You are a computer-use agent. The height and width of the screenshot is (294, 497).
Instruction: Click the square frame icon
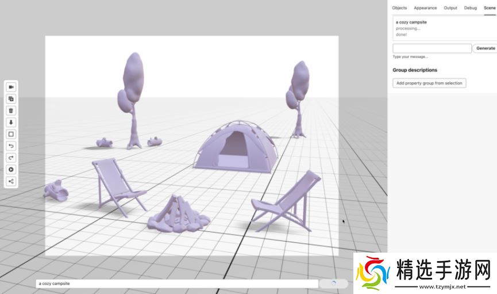(11, 134)
